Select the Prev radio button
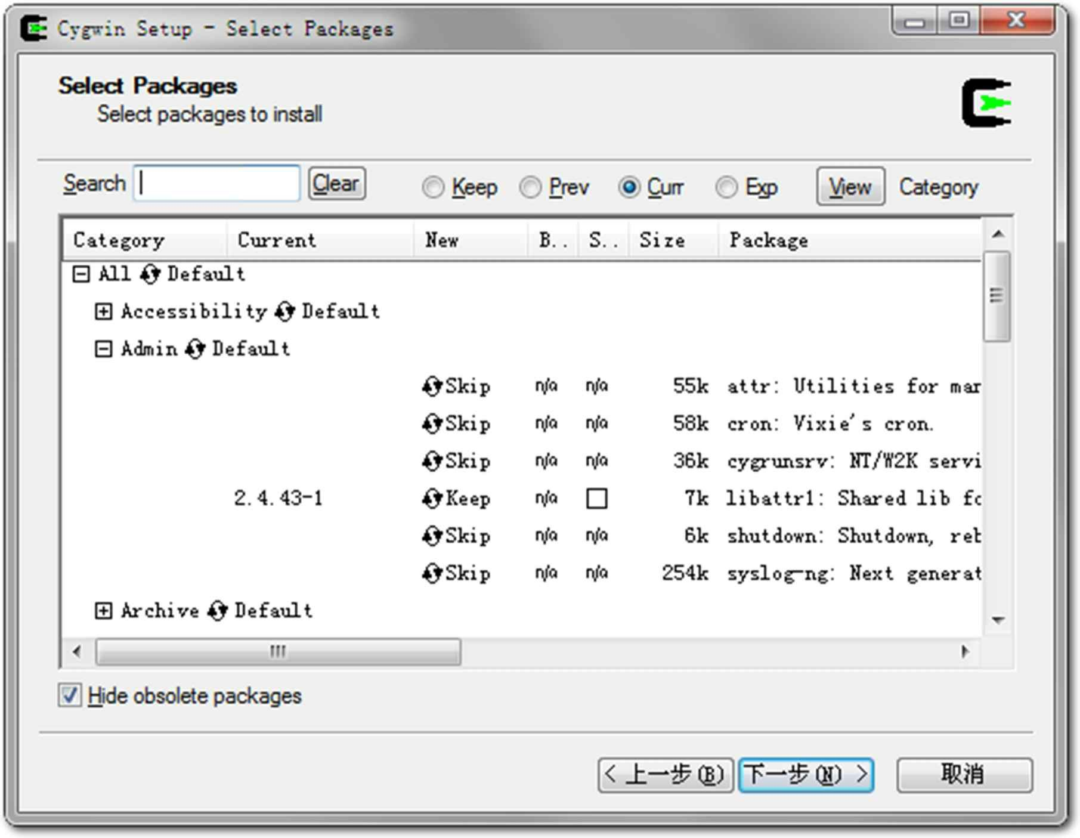The height and width of the screenshot is (838, 1080). 530,187
